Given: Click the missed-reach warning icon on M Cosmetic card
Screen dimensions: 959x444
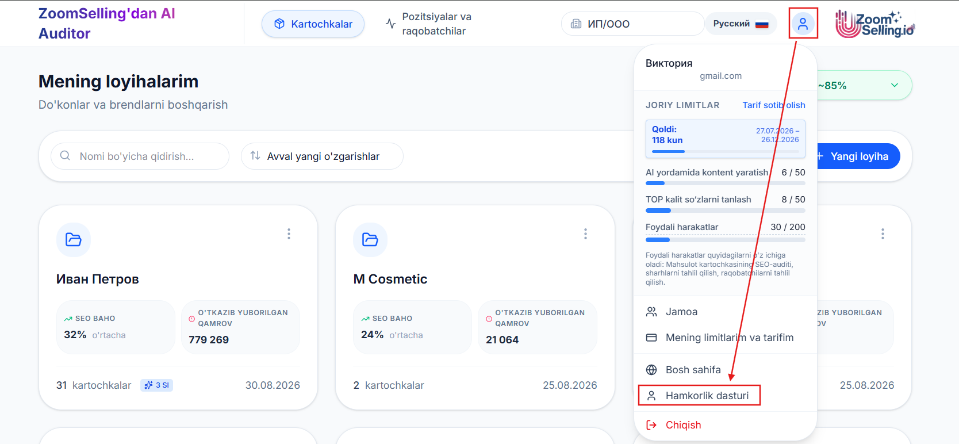Looking at the screenshot, I should 489,319.
